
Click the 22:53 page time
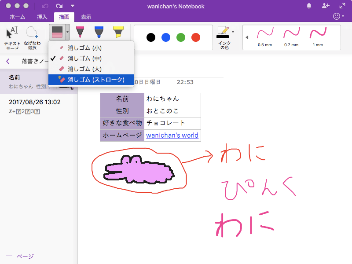(185, 82)
